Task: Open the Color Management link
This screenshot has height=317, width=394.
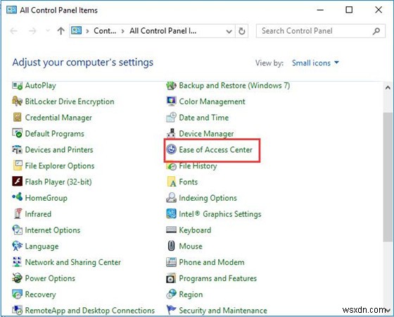Action: pos(212,101)
